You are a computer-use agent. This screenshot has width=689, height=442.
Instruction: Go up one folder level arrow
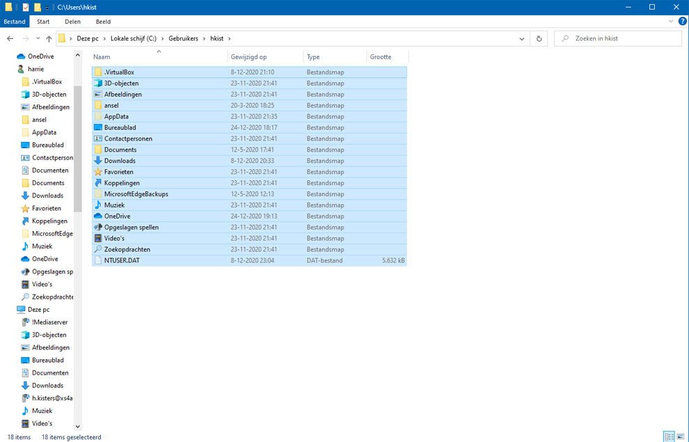(x=49, y=39)
